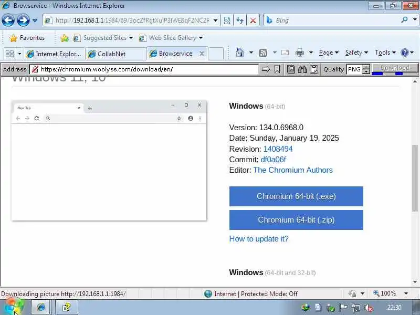
Task: Expand the Home button dropdown arrow
Action: pyautogui.click(x=251, y=52)
